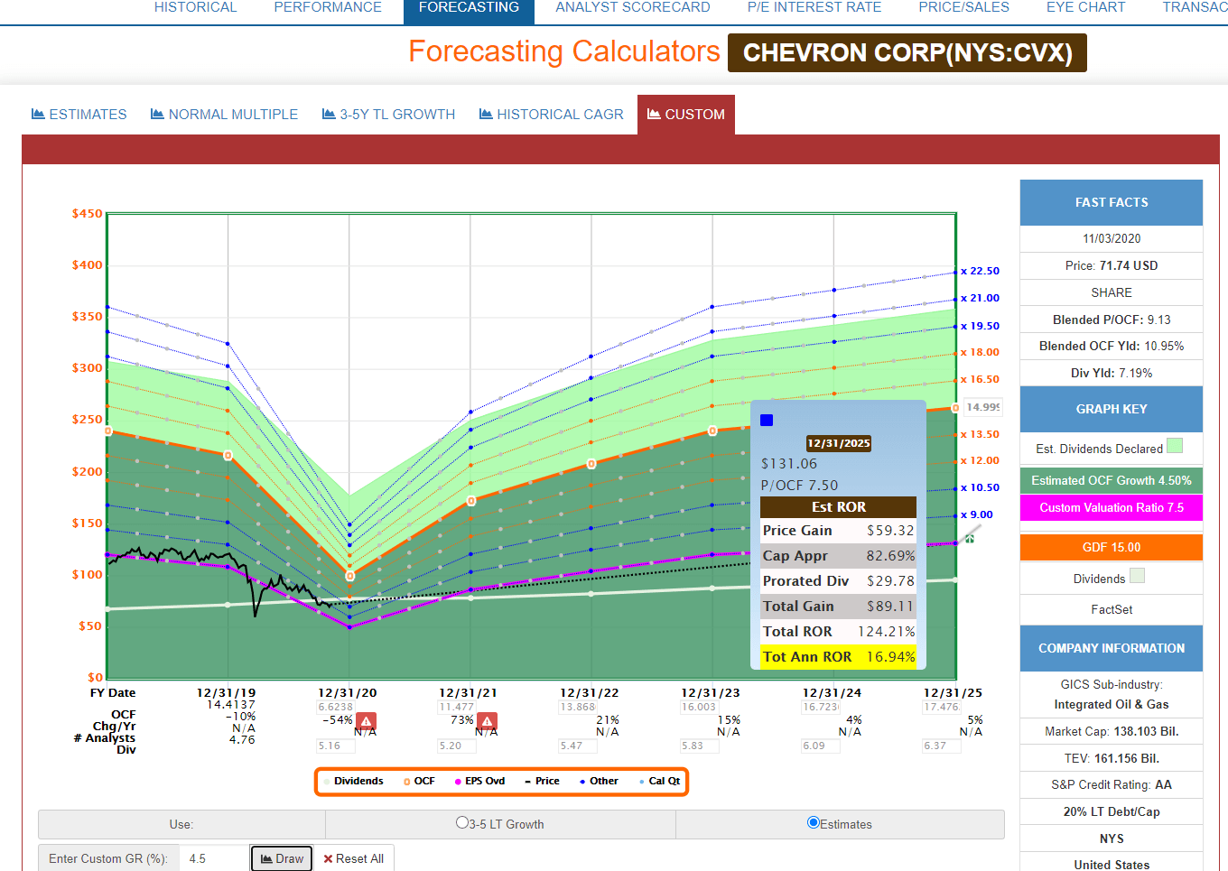Click the x 10.50 multiple label
This screenshot has height=871, width=1228.
(980, 487)
